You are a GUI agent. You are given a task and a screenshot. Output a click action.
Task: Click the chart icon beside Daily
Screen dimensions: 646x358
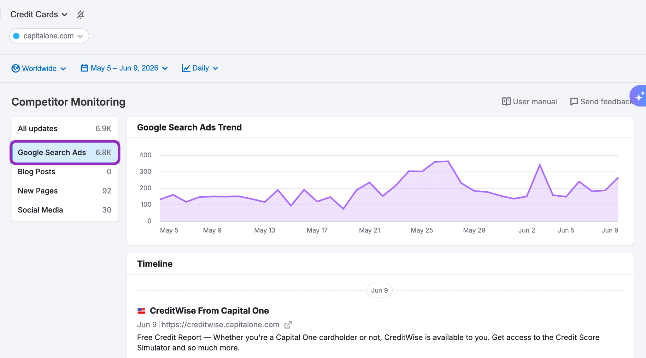(x=186, y=68)
